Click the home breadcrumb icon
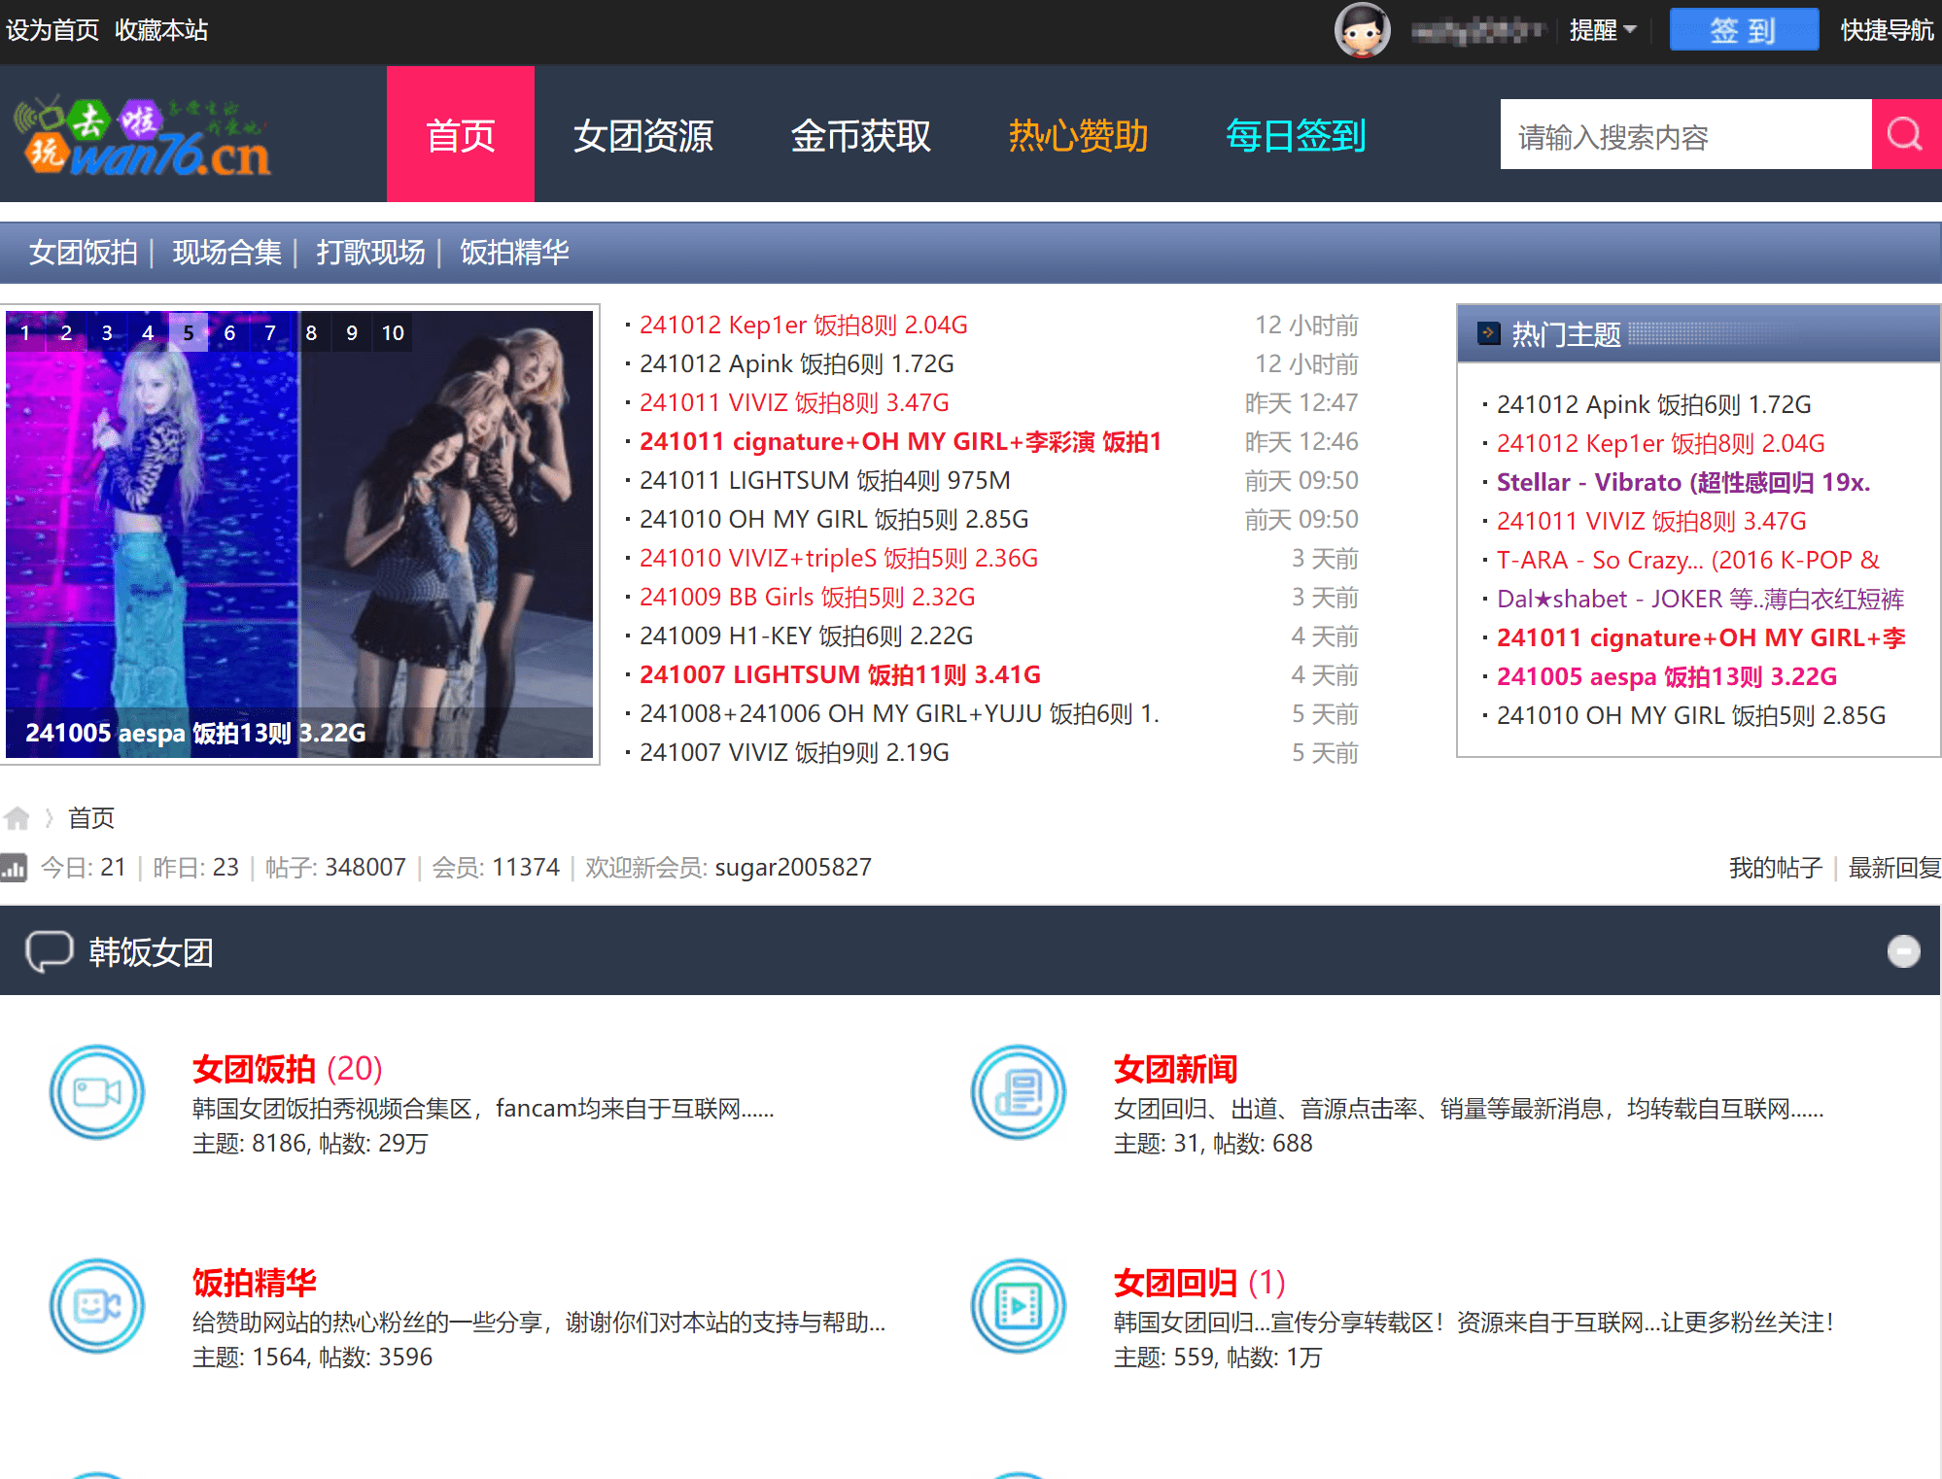 [17, 818]
